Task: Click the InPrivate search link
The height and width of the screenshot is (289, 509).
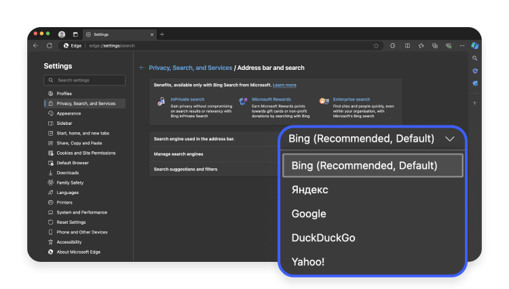Action: [x=187, y=99]
